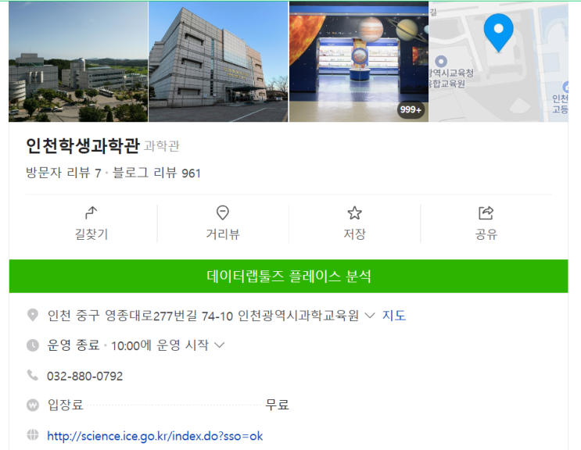This screenshot has width=581, height=450.
Task: Click the gray address pin icon
Action: coord(33,315)
